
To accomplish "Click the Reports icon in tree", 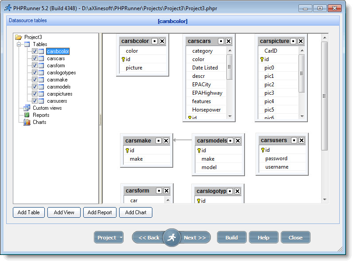I will 27,115.
